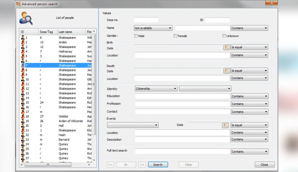The width and height of the screenshot is (298, 172).
Task: Click the person icon for ID 17
Action: (x=23, y=112)
